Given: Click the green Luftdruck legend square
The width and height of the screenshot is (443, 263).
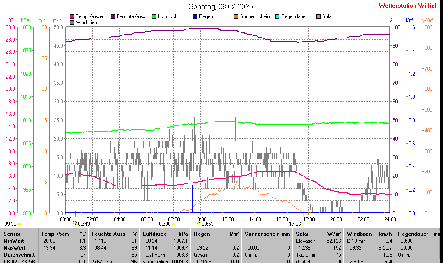Looking at the screenshot, I should (x=154, y=16).
